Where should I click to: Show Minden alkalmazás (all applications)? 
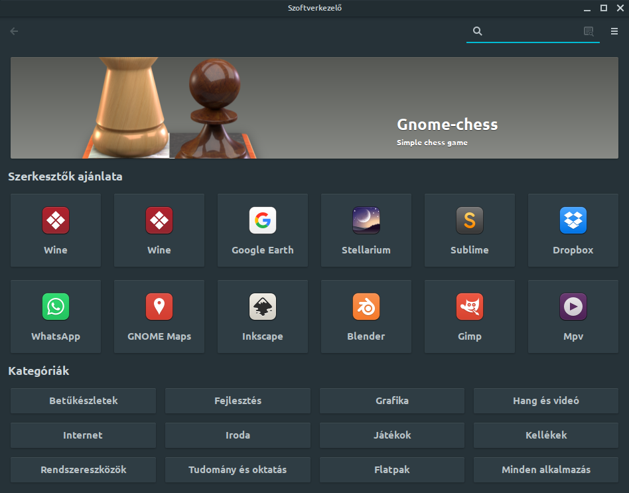click(546, 470)
